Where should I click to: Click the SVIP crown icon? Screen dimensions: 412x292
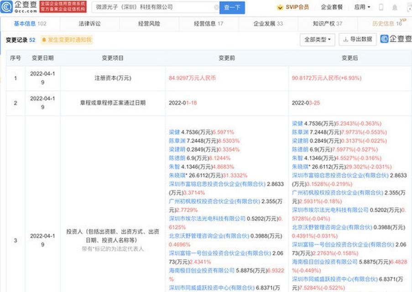pos(280,7)
